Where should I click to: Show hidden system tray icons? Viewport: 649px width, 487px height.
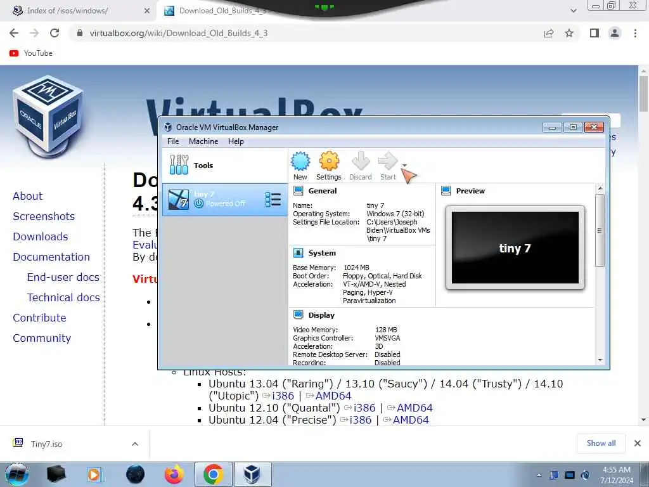tap(539, 475)
